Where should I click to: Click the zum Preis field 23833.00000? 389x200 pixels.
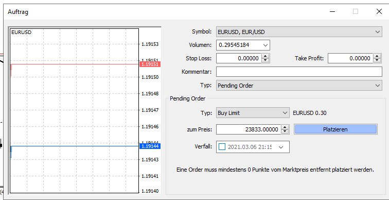249,129
